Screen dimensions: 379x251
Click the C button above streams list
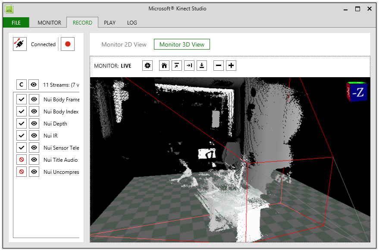click(21, 85)
